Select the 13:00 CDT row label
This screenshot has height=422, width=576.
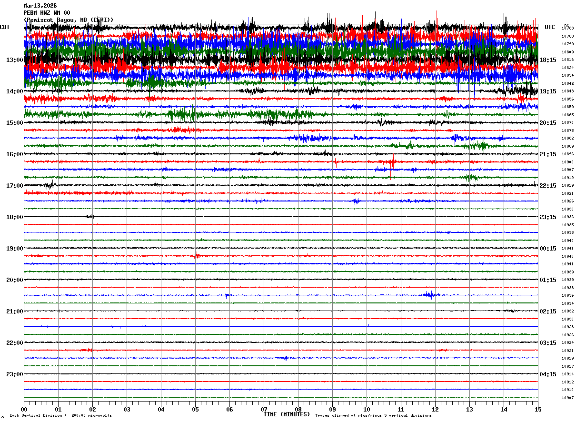point(15,60)
